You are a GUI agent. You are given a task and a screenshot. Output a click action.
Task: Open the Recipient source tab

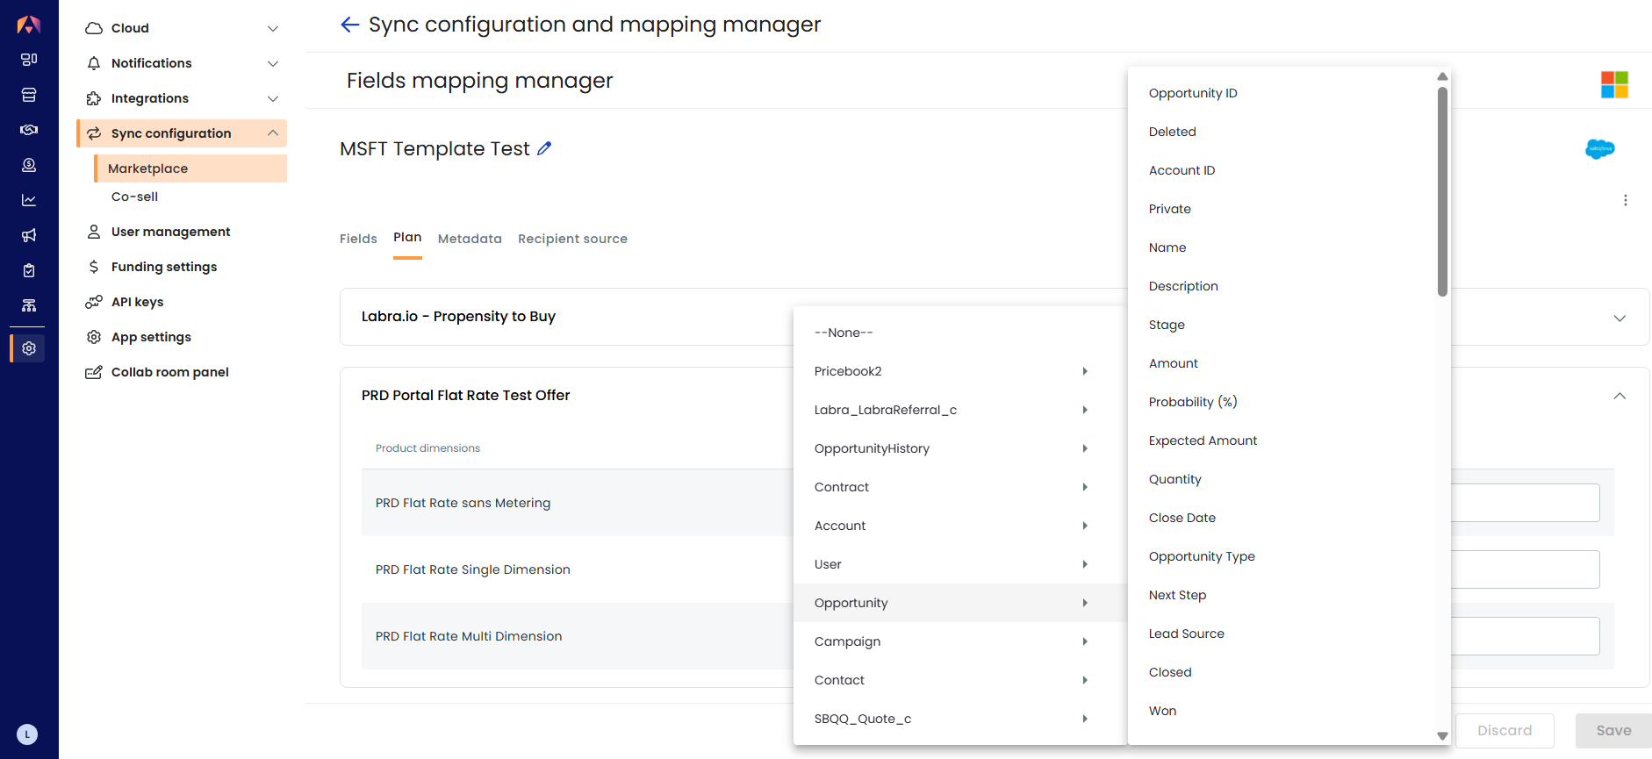pyautogui.click(x=572, y=239)
